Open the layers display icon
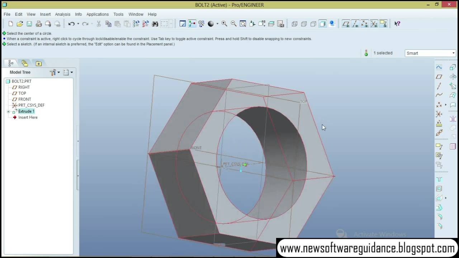Viewport: 459px width, 258px height. click(271, 24)
